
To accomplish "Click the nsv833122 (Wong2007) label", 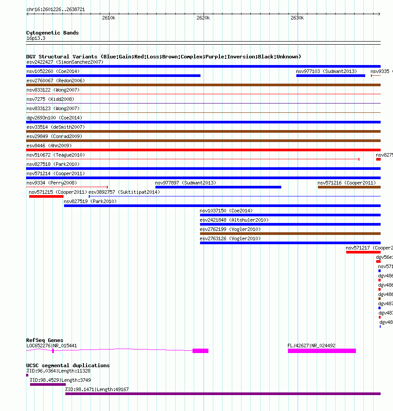I will tap(53, 90).
